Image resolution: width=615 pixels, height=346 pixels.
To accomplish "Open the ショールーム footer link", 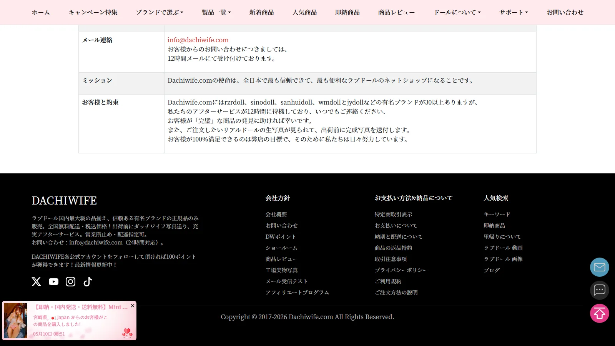I will [281, 248].
